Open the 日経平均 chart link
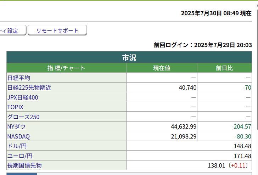Screen dimensions: 258x175 point(18,78)
